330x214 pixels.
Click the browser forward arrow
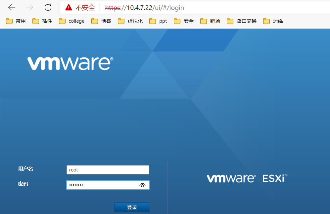30,7
